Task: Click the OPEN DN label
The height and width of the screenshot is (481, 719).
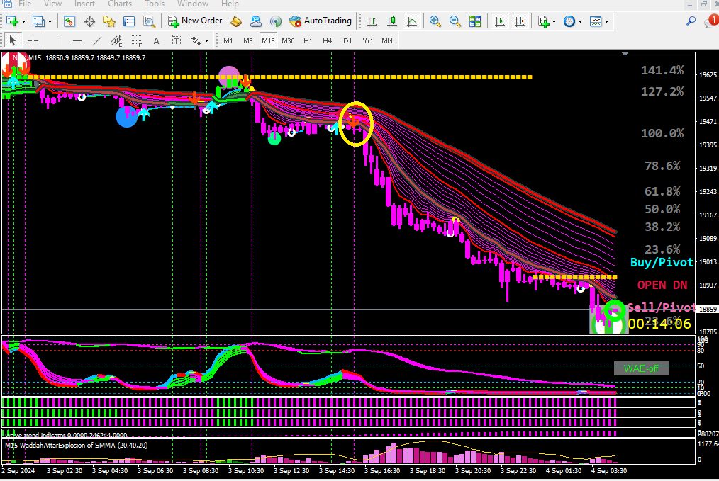Action: coord(662,285)
